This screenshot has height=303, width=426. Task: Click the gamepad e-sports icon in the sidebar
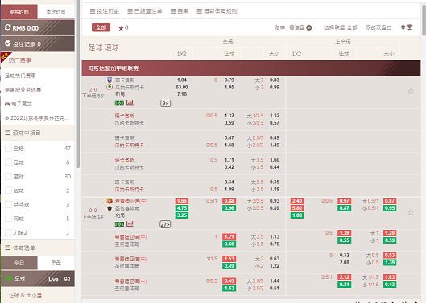[x=7, y=104]
